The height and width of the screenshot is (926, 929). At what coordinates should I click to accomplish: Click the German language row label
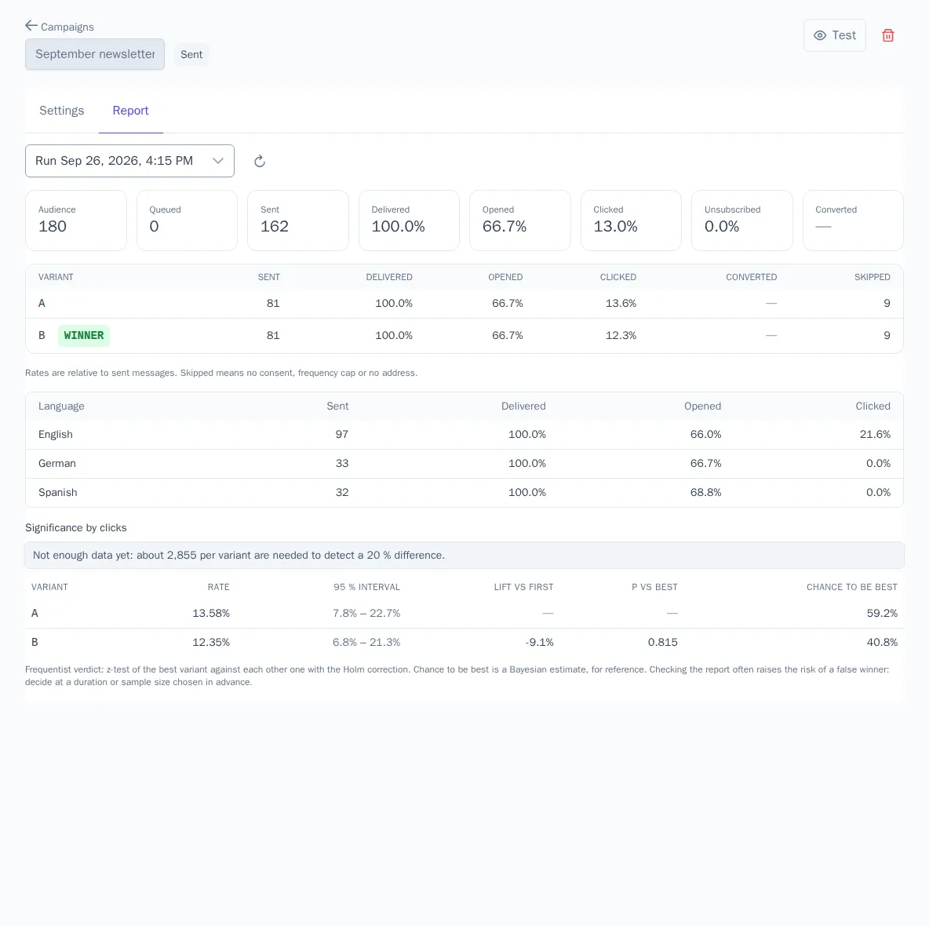pos(56,463)
